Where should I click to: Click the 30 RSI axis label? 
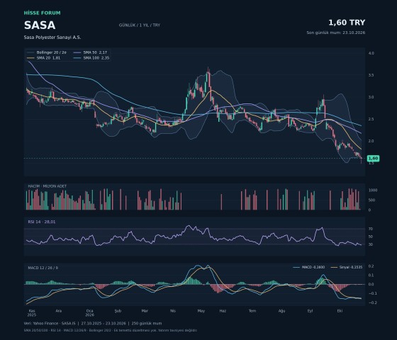click(371, 244)
